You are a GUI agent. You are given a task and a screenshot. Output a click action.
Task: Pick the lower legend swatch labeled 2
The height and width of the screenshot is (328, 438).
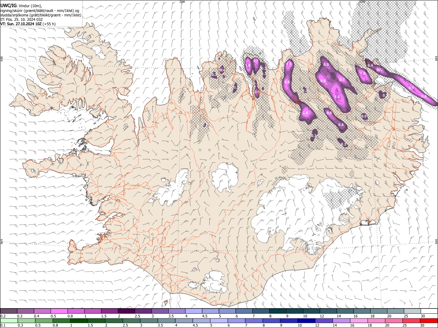[114, 320]
